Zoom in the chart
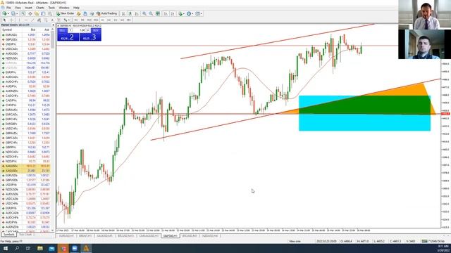The image size is (451, 253). 144,13
